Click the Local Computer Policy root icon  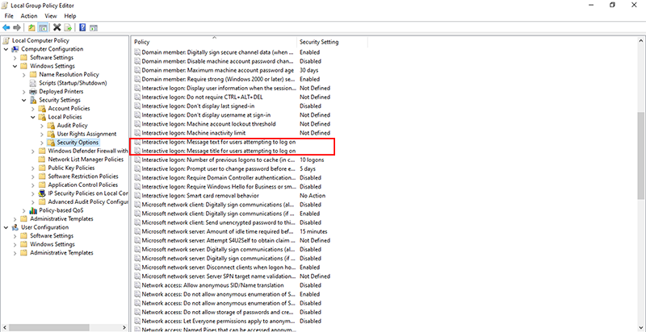pos(6,40)
